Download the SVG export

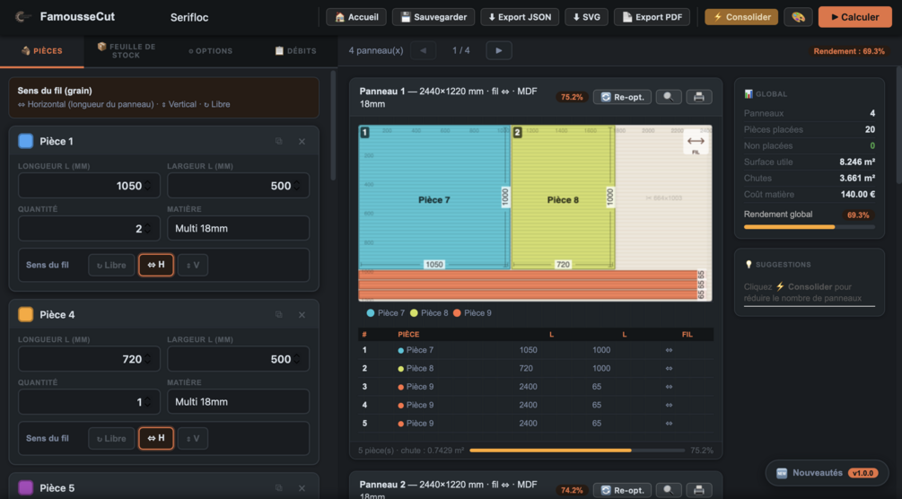coord(587,17)
